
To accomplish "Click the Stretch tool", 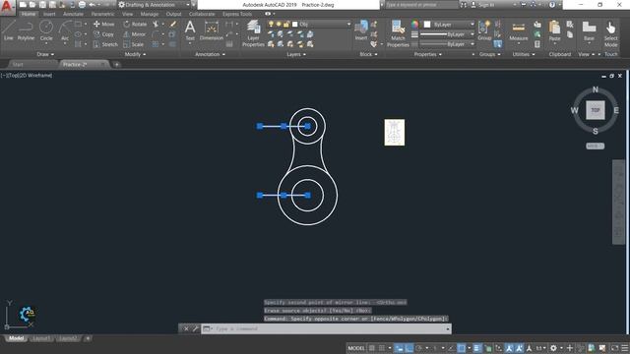I will click(x=105, y=44).
